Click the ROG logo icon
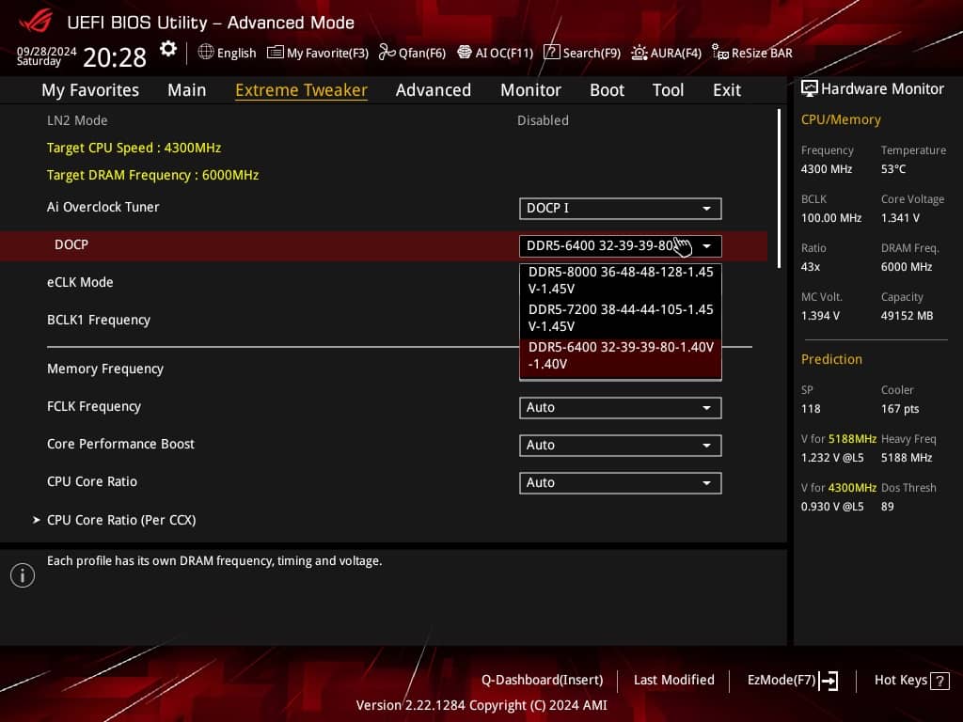Screen dimensions: 963x722 tap(36, 21)
